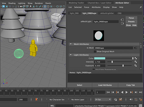
Task: Click the image plane icon
Action: click(x=34, y=6)
